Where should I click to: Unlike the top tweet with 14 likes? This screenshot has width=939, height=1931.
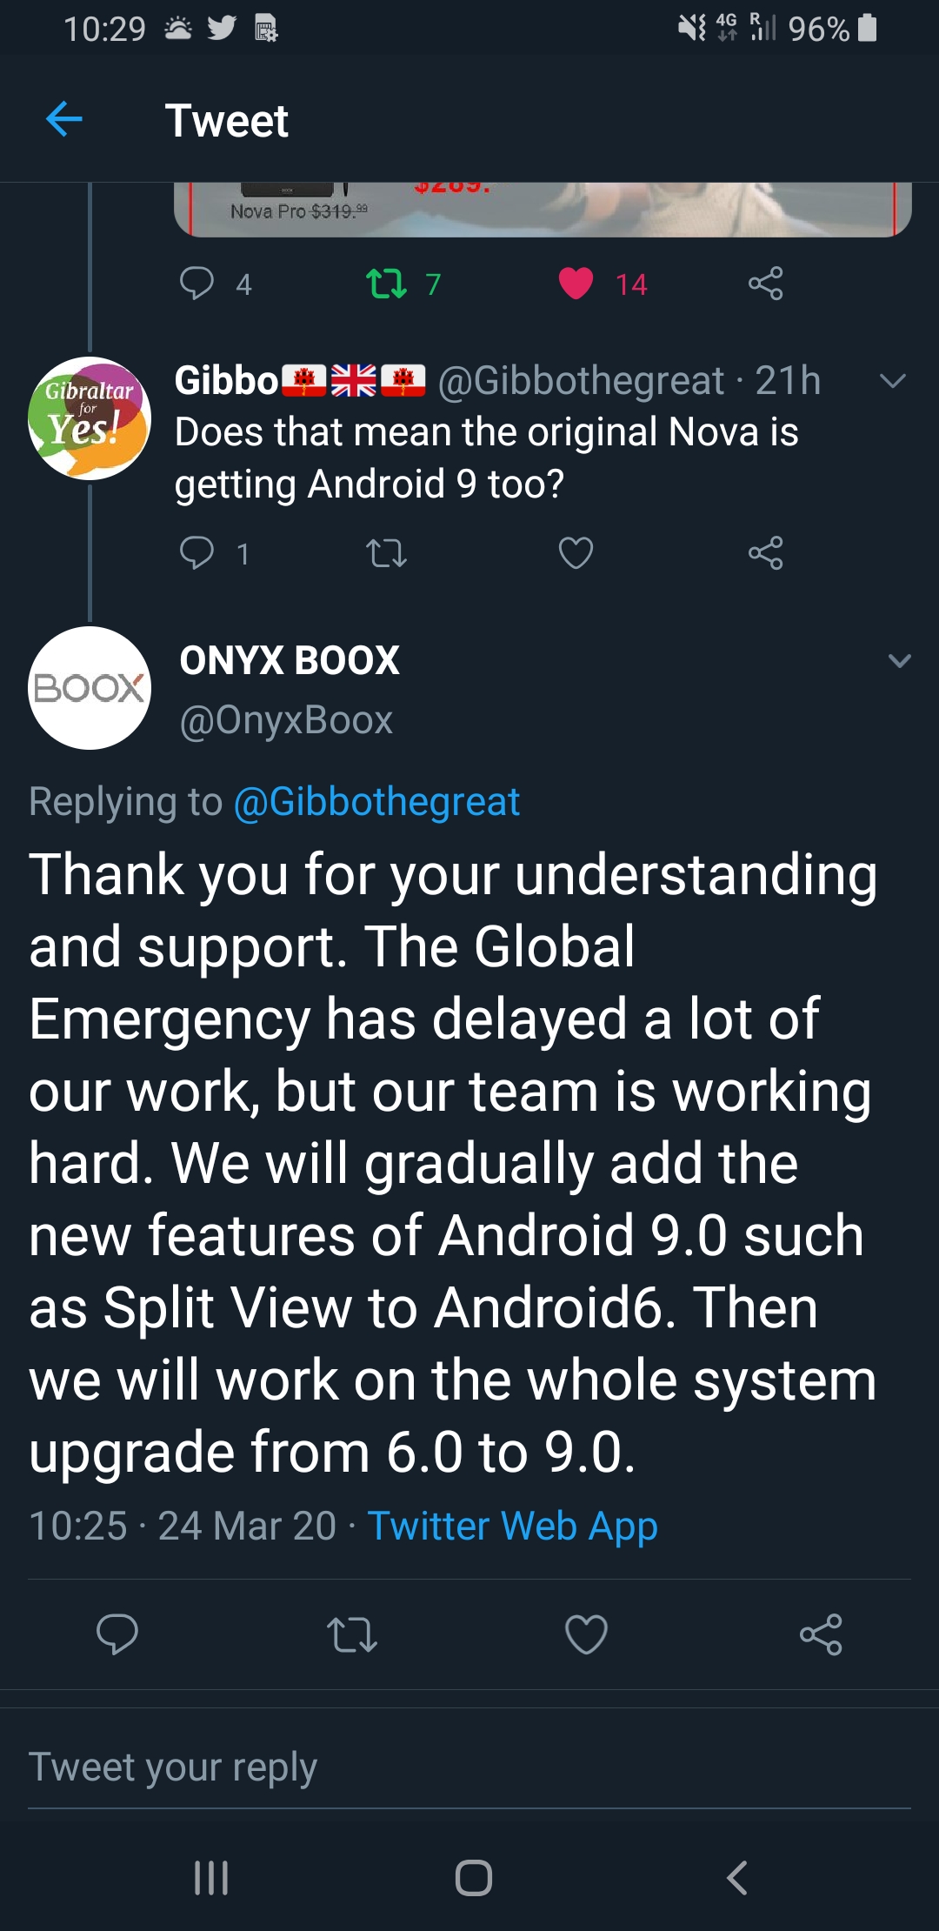pos(576,284)
